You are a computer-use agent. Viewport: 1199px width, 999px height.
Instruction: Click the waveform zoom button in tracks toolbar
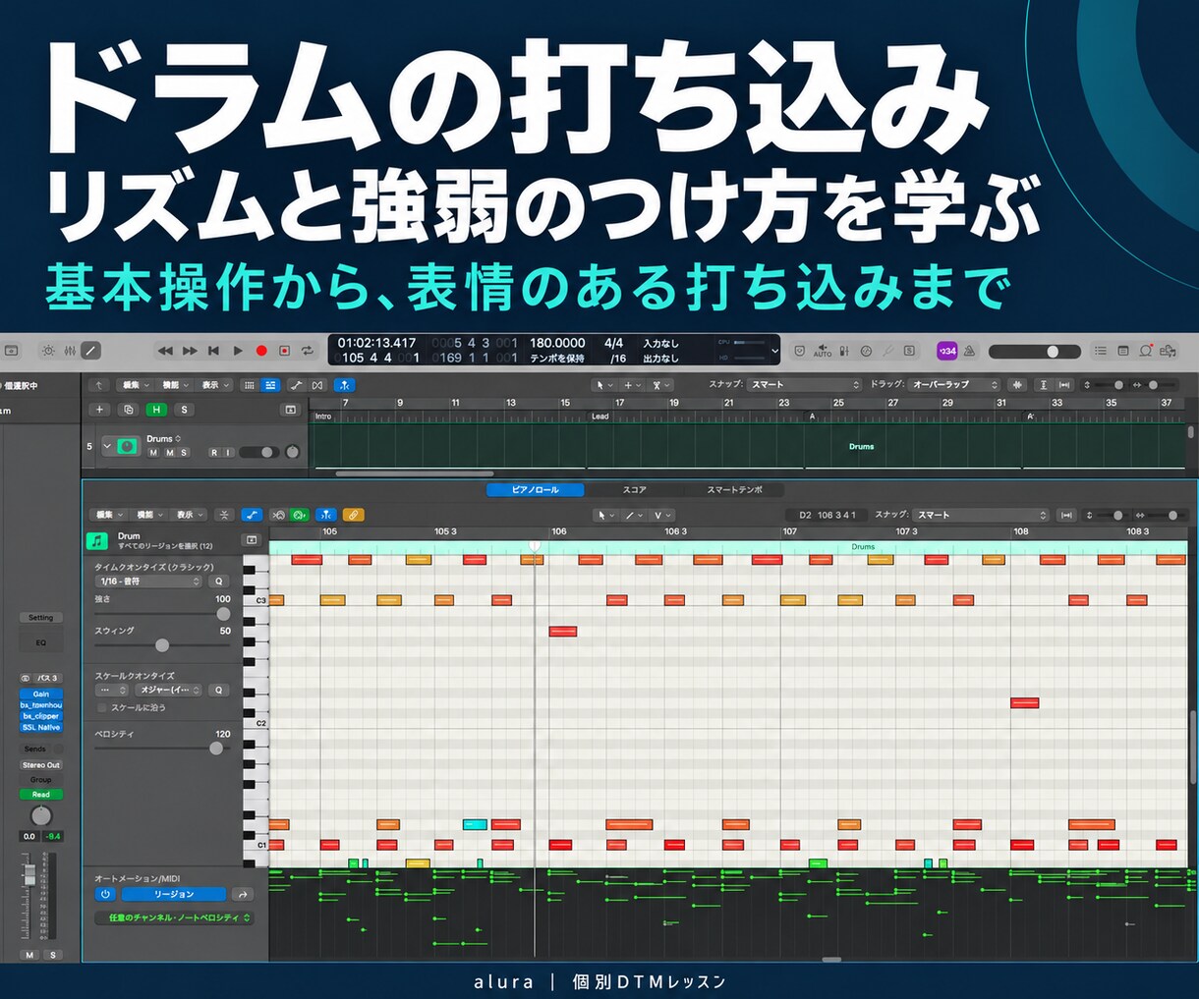1017,385
